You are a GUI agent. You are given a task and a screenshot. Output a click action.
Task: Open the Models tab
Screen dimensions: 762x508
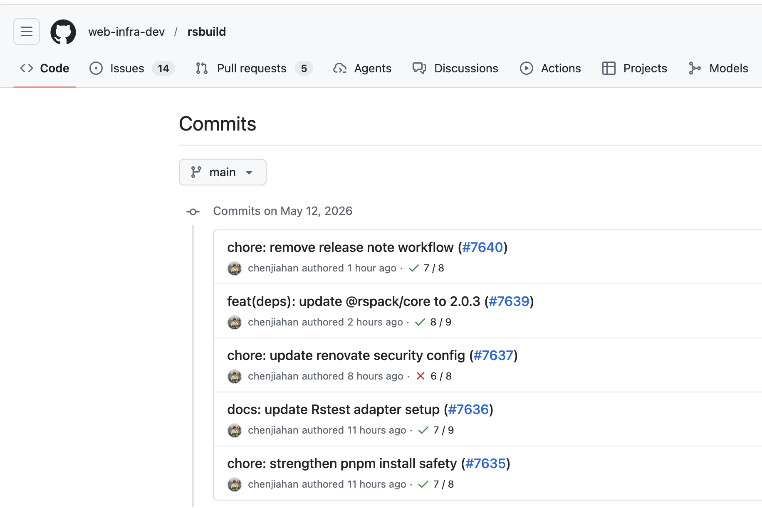coord(718,68)
